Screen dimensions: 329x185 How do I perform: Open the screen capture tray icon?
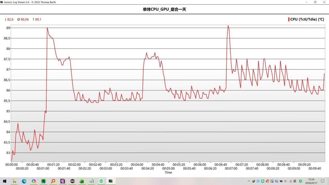pos(272,181)
